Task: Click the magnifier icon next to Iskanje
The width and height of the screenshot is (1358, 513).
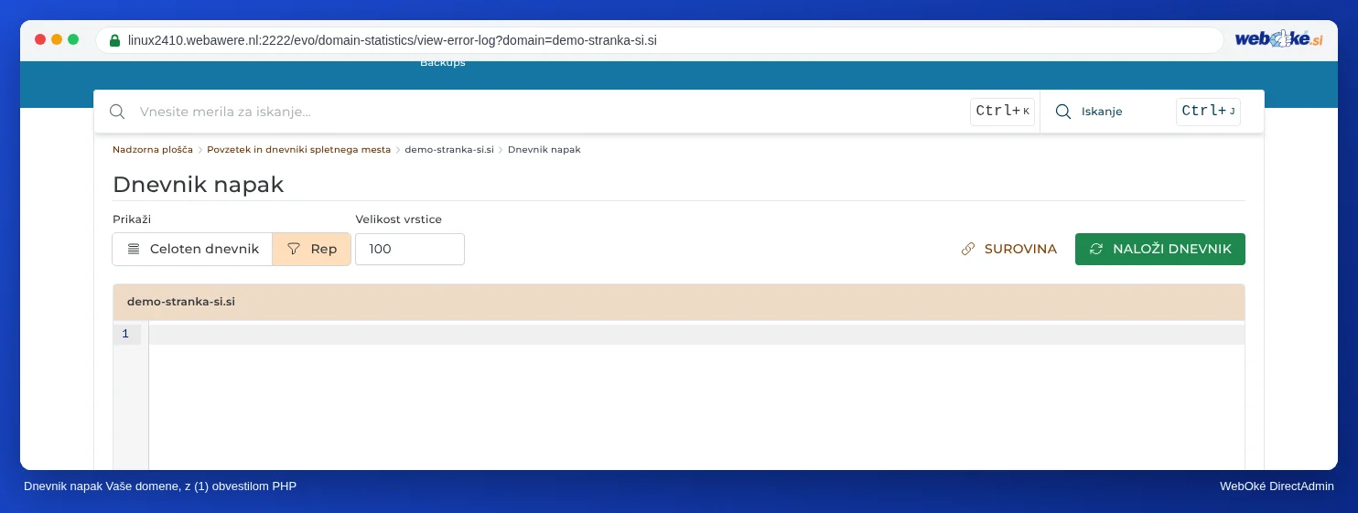Action: tap(1063, 112)
